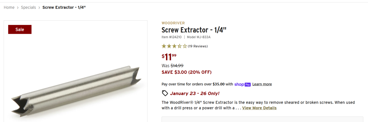Viewport: 368px width, 122px height.
Task: Click the Shop Pay logo
Action: point(242,84)
